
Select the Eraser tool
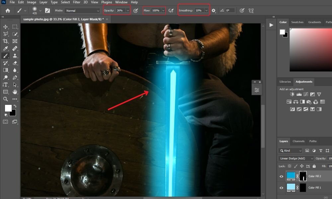click(x=15, y=63)
